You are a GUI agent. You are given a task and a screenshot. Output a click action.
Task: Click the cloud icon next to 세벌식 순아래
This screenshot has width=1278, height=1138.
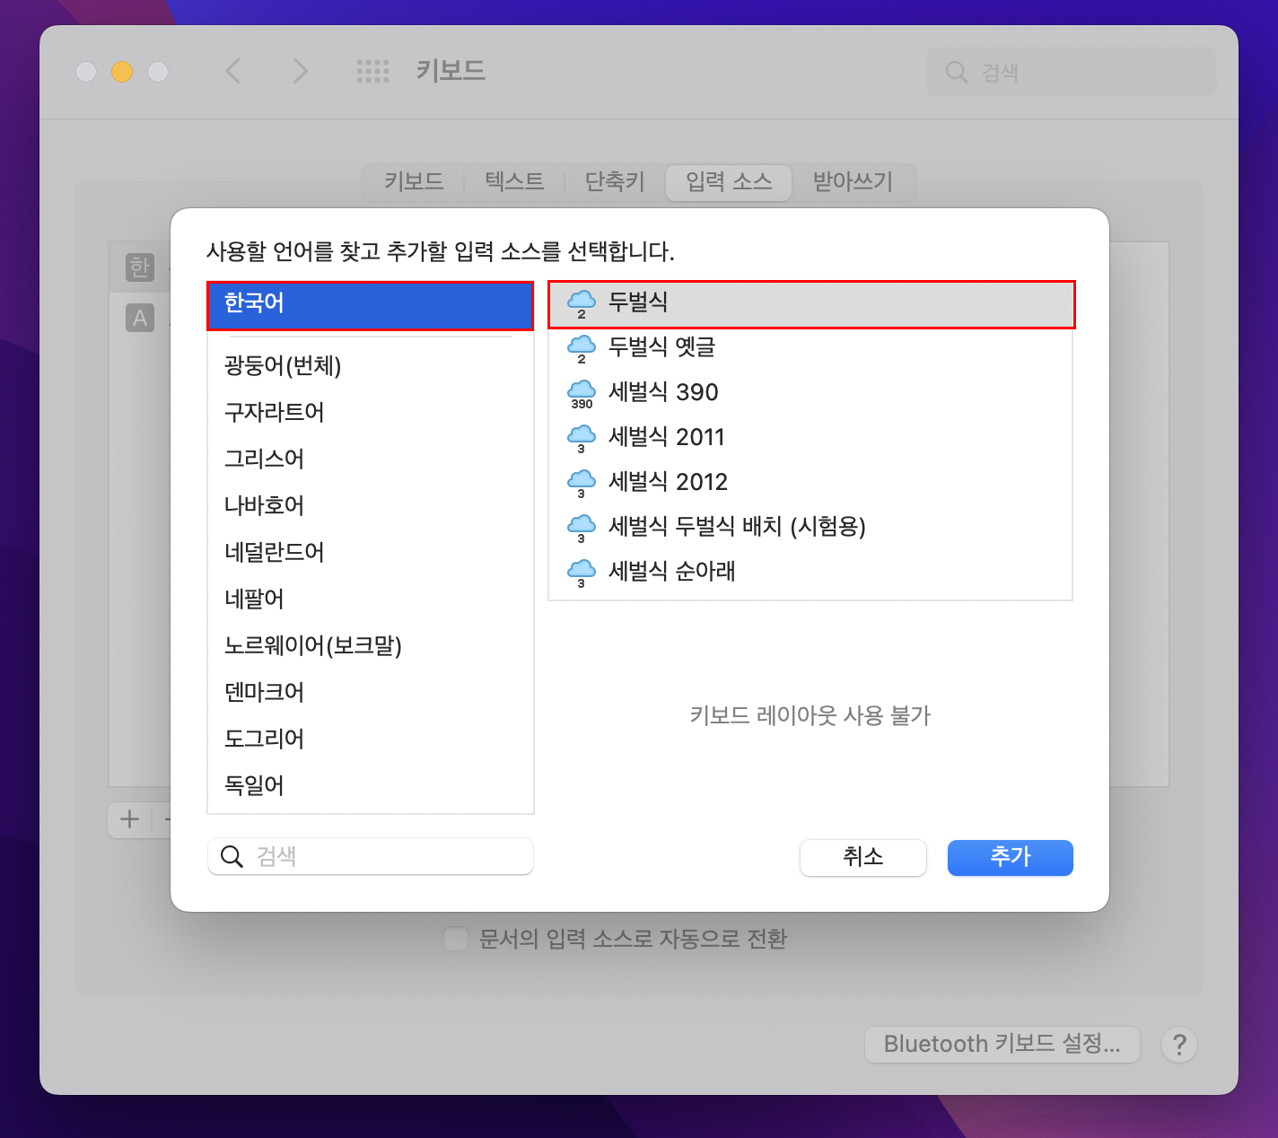click(x=582, y=572)
